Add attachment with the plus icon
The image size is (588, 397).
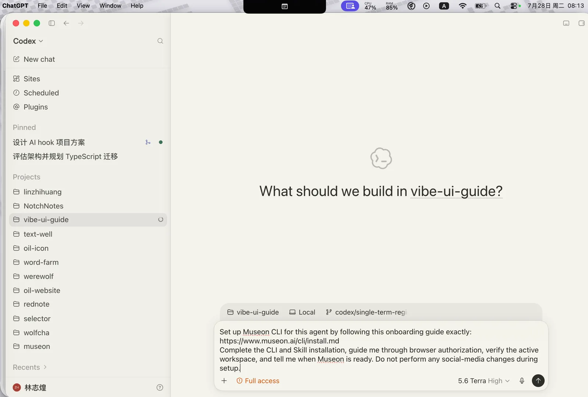(224, 381)
